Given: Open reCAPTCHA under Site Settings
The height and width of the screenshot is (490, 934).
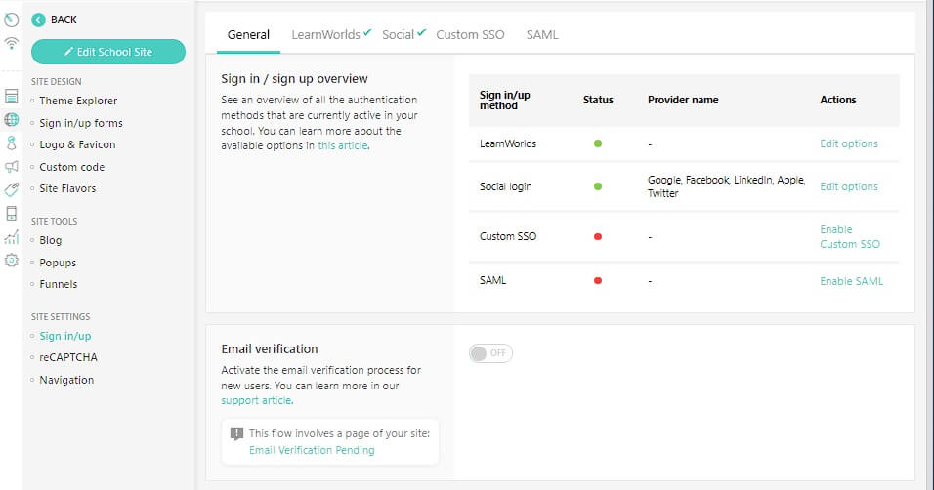Looking at the screenshot, I should click(x=68, y=357).
